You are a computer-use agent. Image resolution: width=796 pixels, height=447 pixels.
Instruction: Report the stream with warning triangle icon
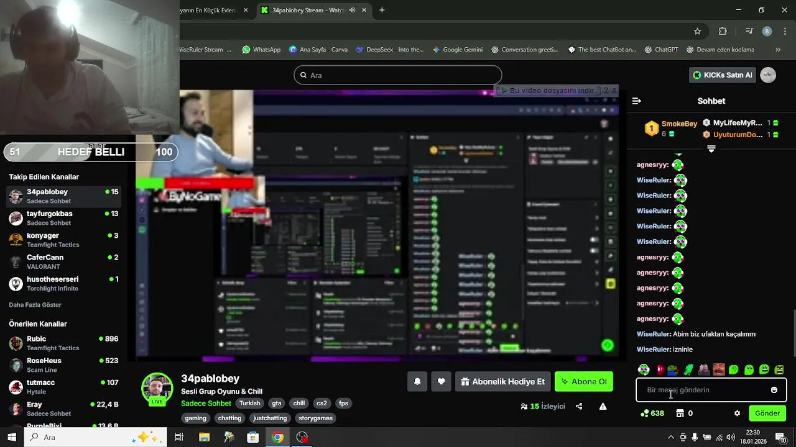(x=603, y=406)
